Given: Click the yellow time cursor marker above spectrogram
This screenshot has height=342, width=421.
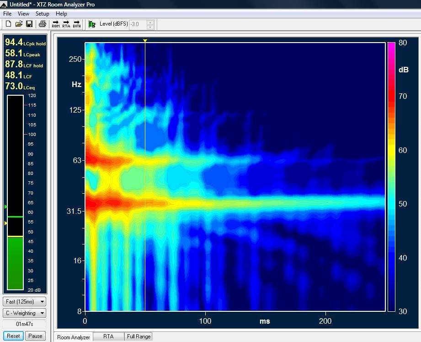Looking at the screenshot, I should click(x=145, y=41).
